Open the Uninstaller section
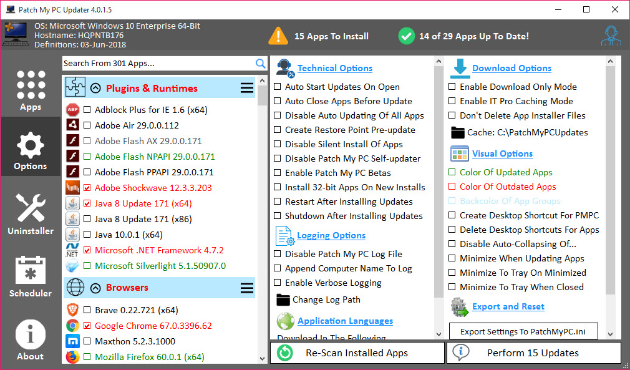630x370 pixels. 31,213
